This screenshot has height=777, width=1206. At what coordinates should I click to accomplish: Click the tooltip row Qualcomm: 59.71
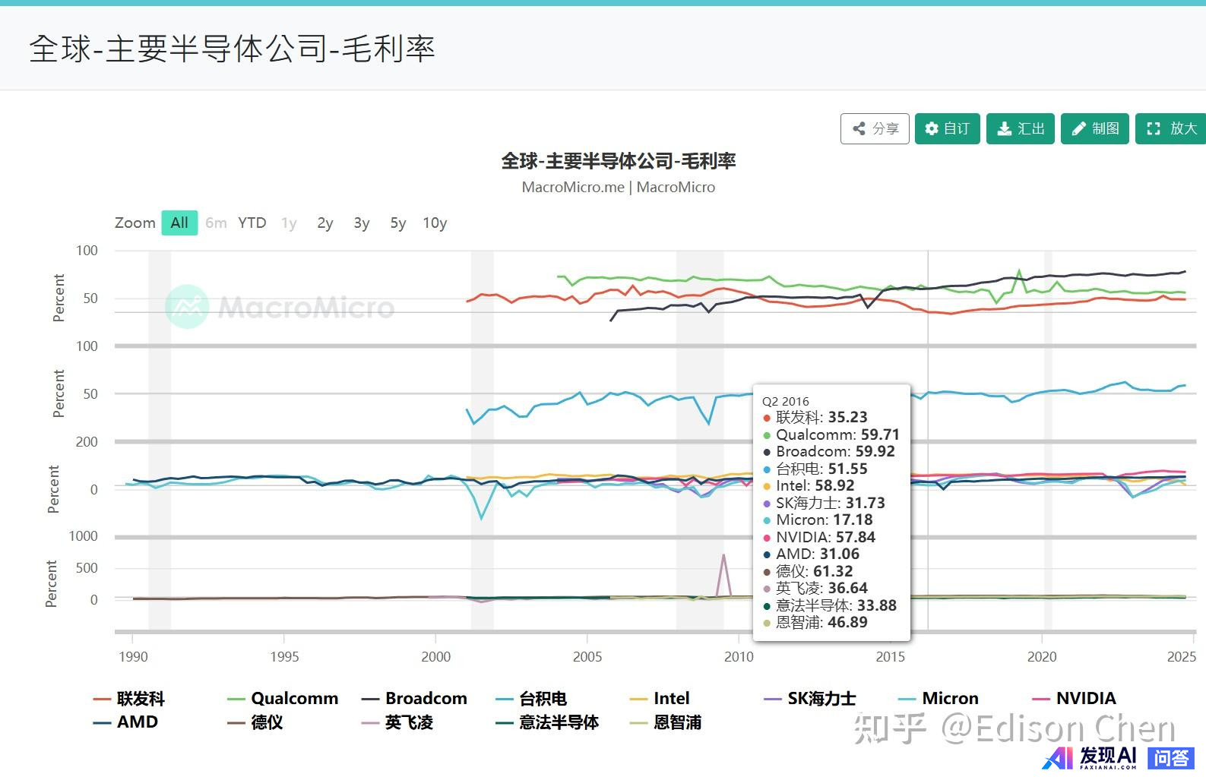point(831,434)
